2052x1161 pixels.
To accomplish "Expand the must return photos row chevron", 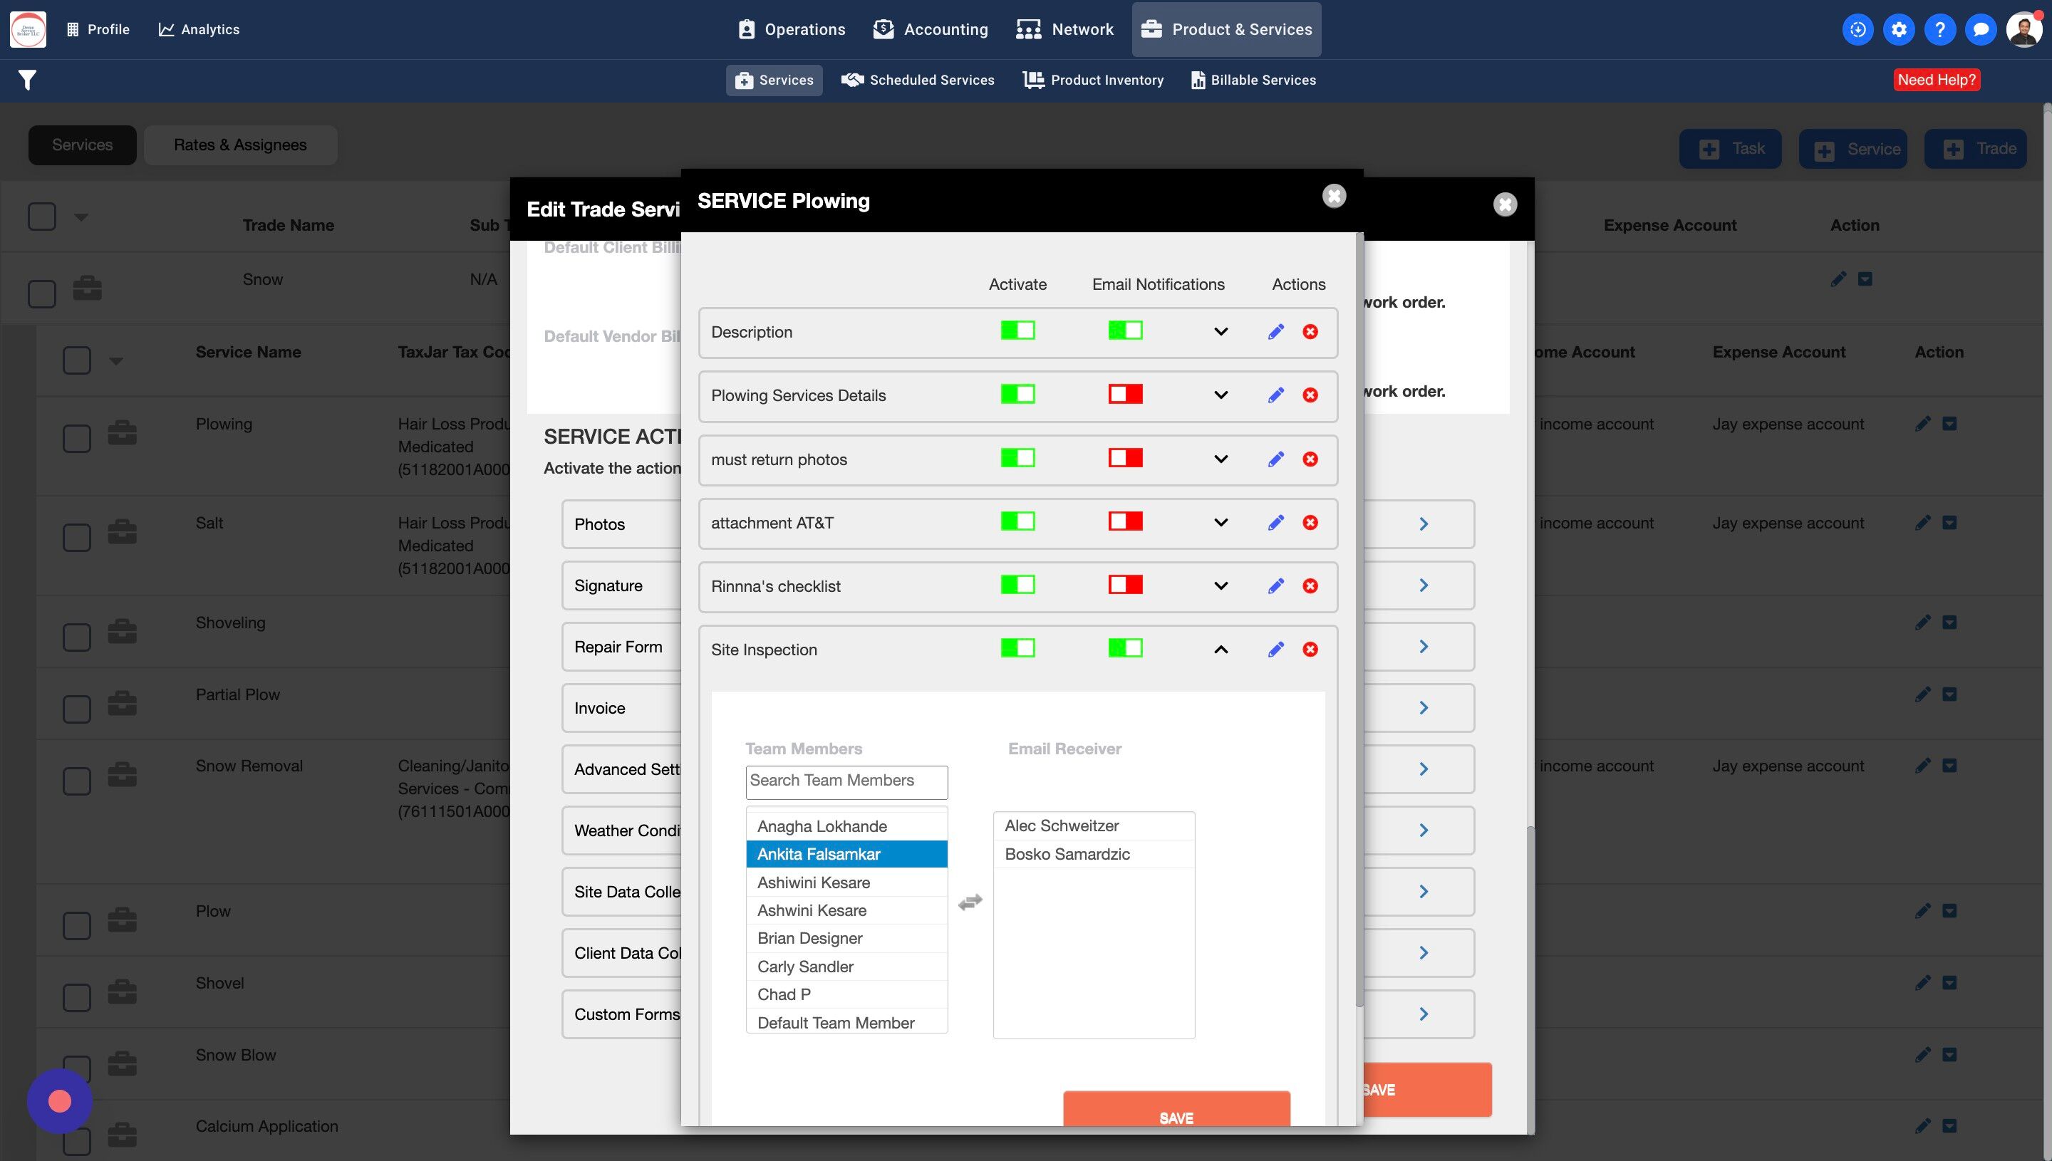I will pos(1221,459).
